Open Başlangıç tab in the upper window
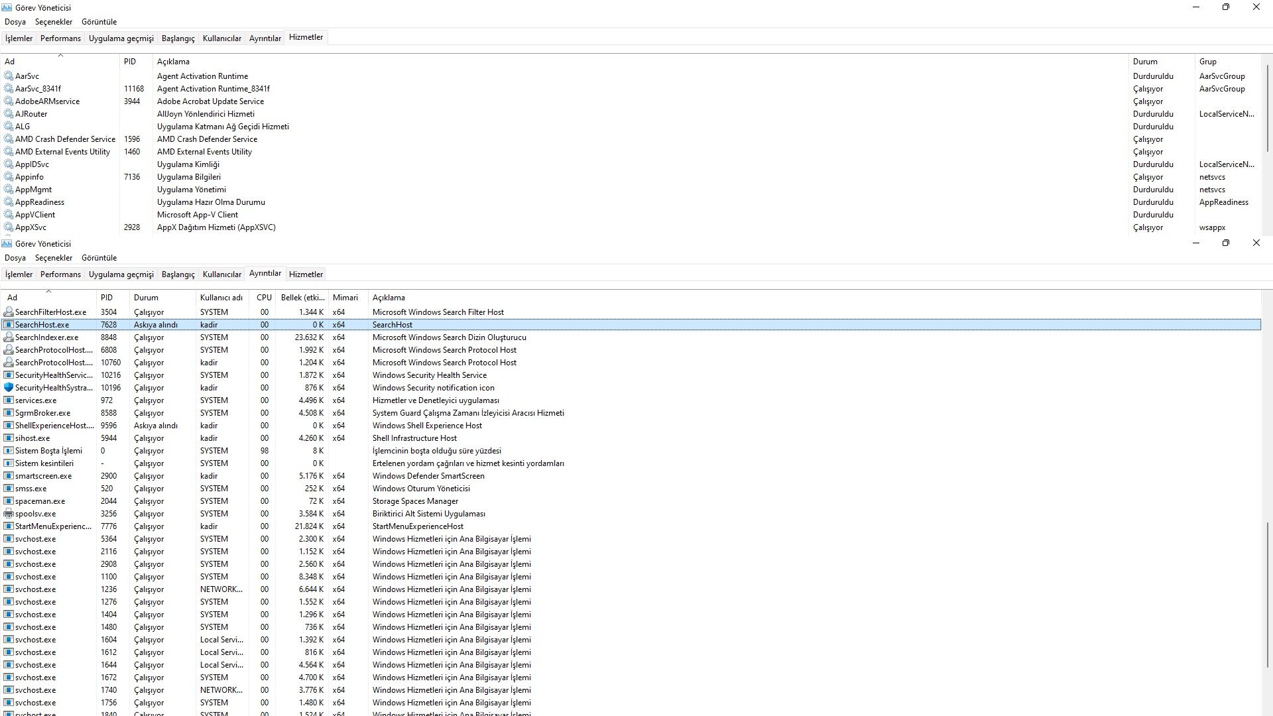This screenshot has width=1273, height=716. [x=178, y=38]
